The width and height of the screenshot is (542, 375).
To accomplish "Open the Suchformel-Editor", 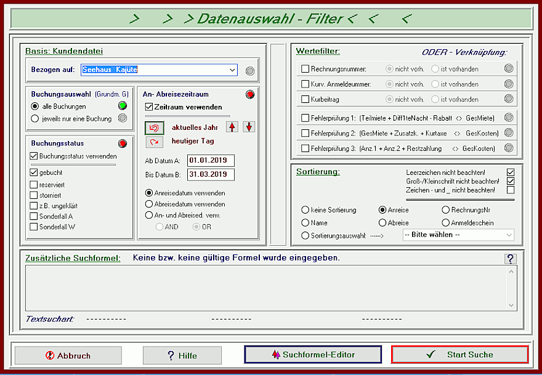I will [313, 355].
